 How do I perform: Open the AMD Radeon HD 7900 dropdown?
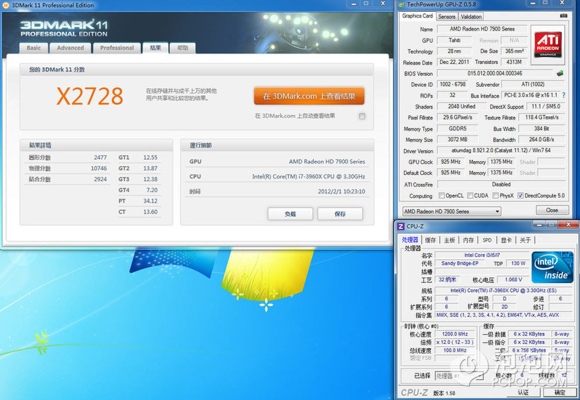point(451,211)
